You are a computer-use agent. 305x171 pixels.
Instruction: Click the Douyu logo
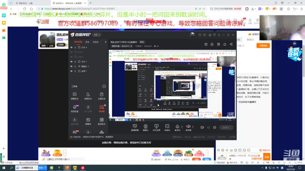[x=43, y=21]
